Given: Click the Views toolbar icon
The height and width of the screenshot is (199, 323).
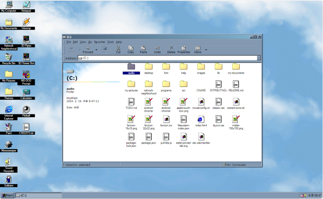Looking at the screenshot, I should tap(198, 50).
